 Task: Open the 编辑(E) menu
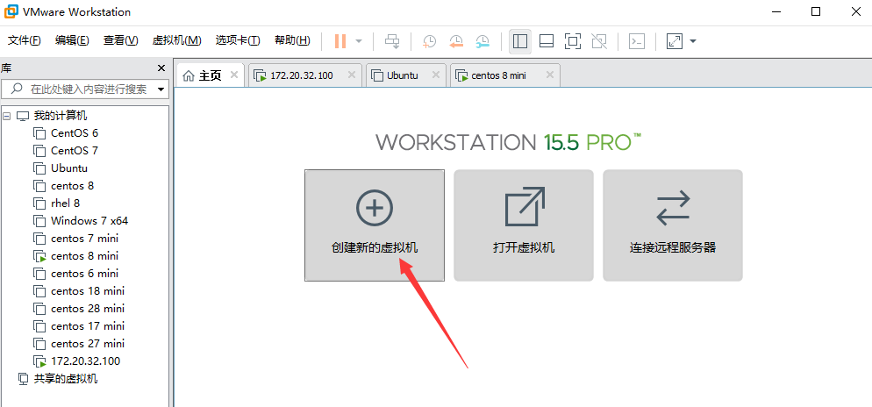[72, 40]
